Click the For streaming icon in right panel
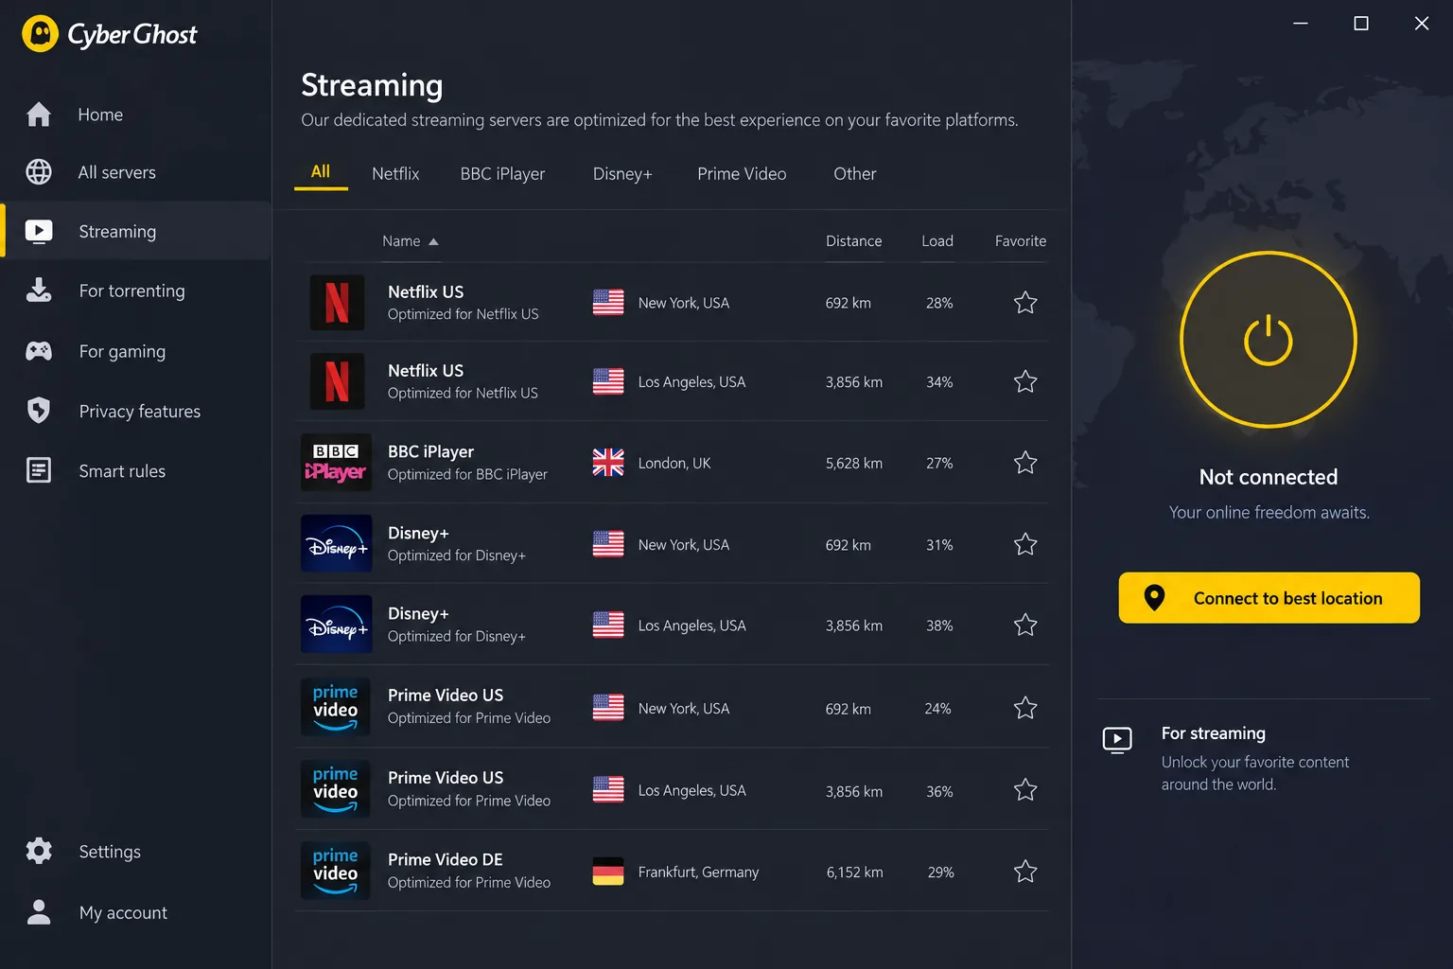 tap(1117, 739)
